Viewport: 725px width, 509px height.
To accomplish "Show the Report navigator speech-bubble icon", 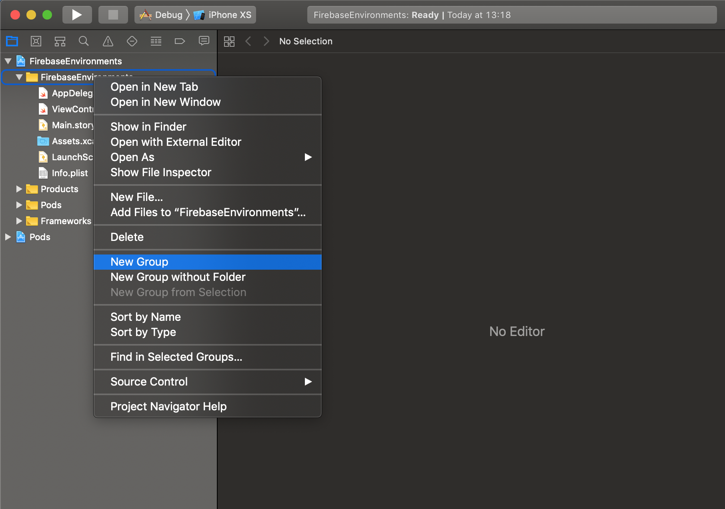I will 204,41.
